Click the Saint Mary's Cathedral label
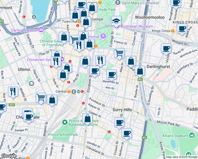Screen dimensions: 198x159 coord(140,3)
